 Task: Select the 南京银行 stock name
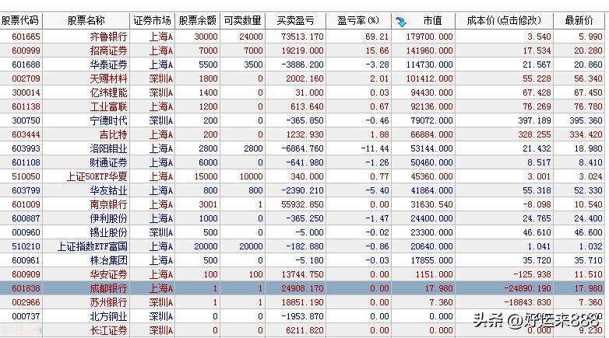(108, 204)
